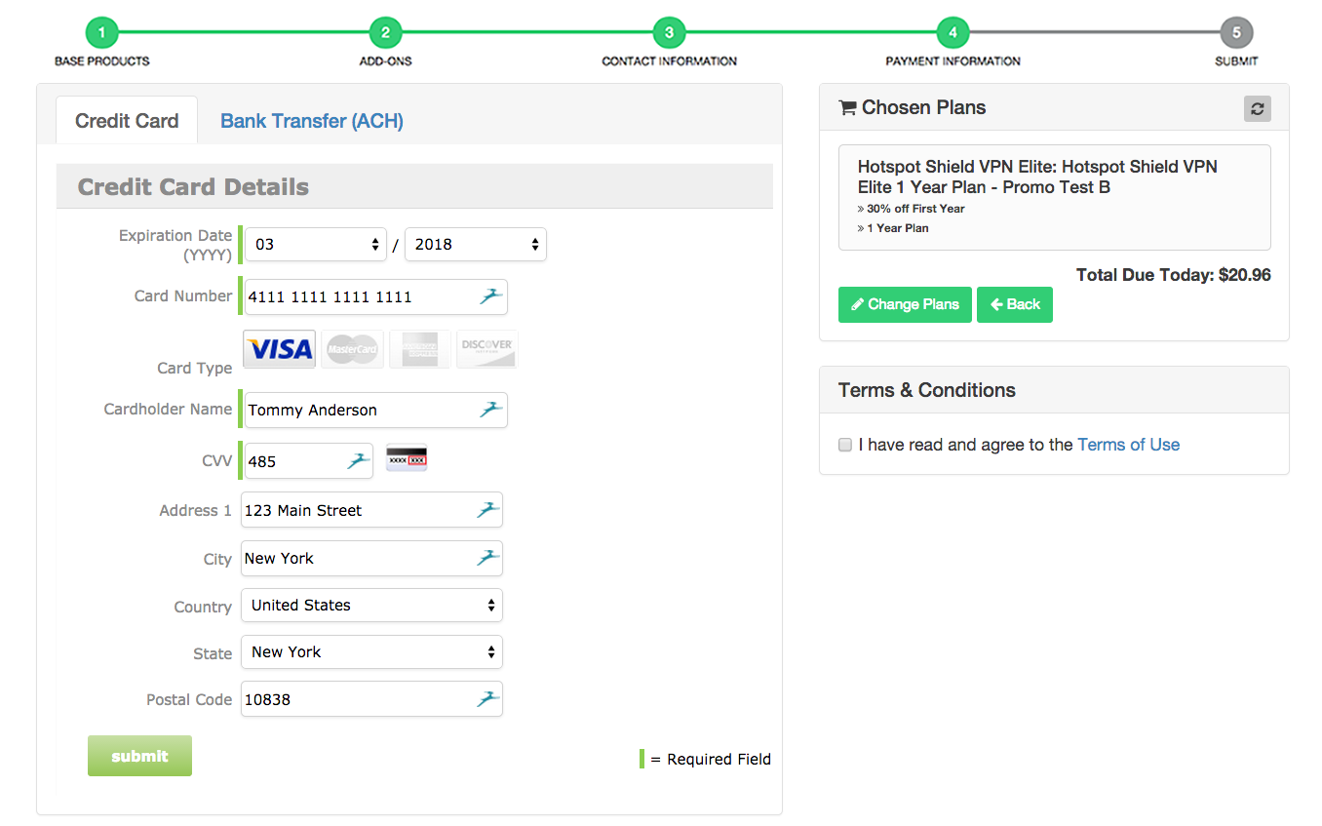Viewport: 1322px width, 826px height.
Task: Click the green submit button
Action: 139,756
